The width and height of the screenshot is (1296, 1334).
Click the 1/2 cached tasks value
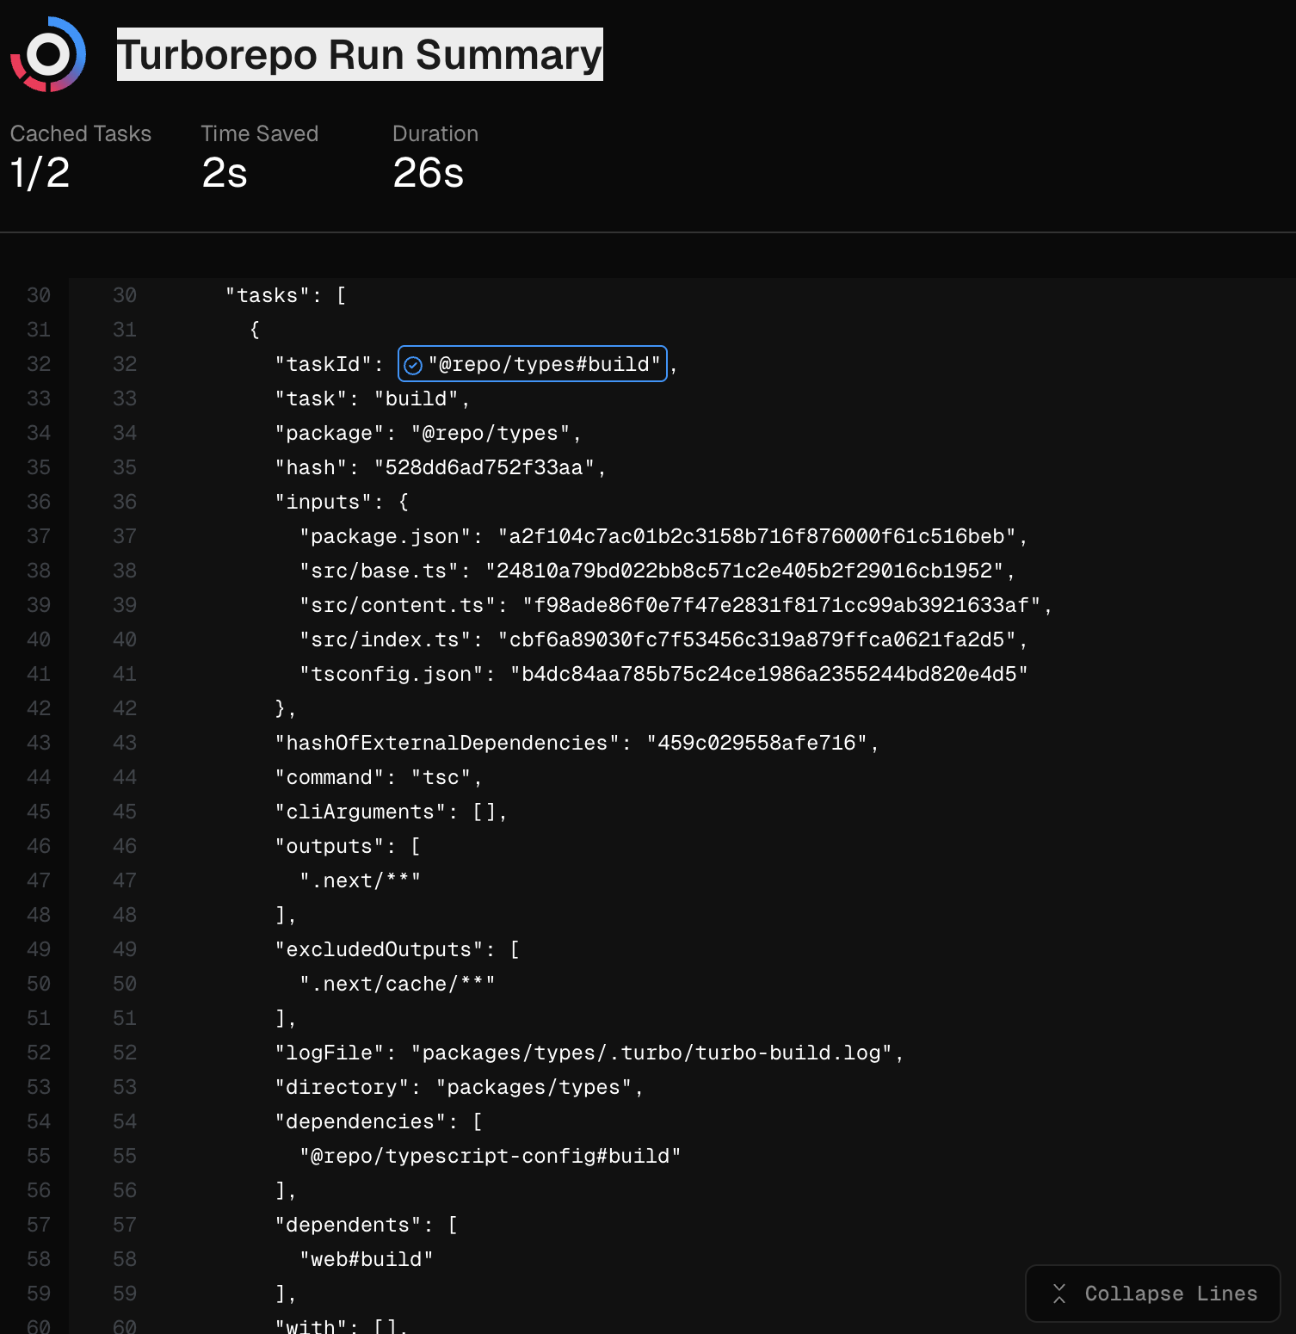click(x=40, y=172)
